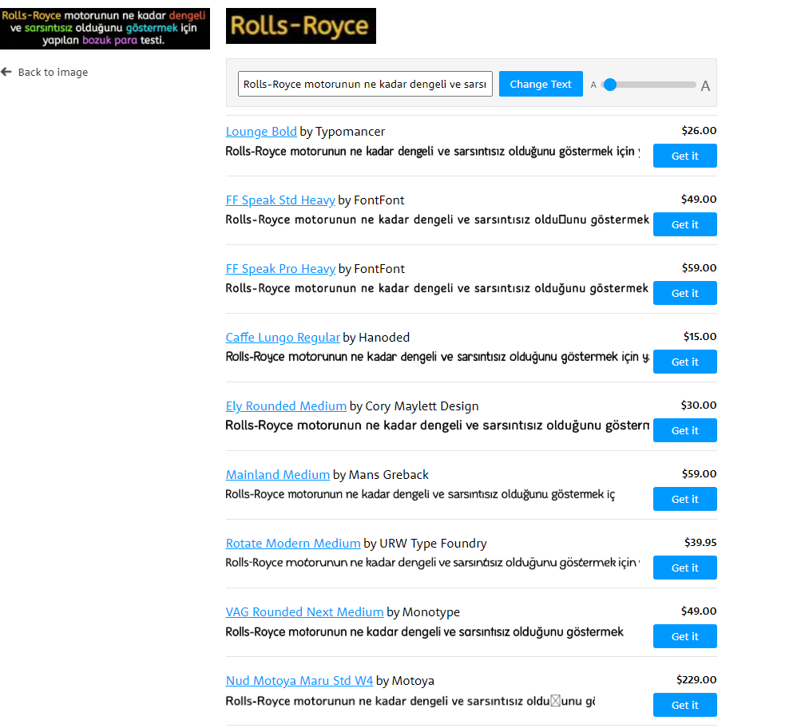The width and height of the screenshot is (793, 728).
Task: Click the $15.00 price of Caffe Lungo
Action: tap(700, 336)
